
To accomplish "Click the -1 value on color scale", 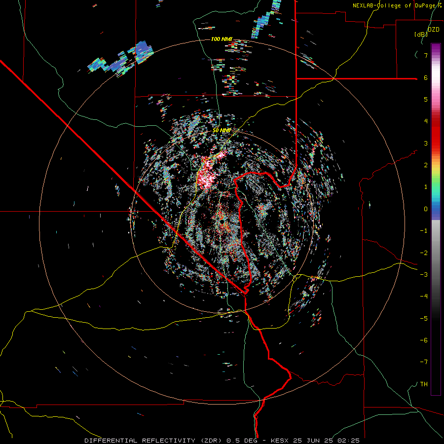I will click(x=424, y=231).
